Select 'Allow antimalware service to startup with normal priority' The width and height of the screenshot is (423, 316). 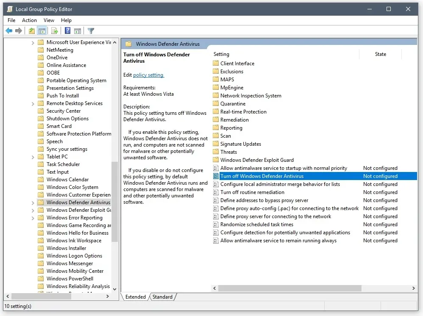coord(284,168)
